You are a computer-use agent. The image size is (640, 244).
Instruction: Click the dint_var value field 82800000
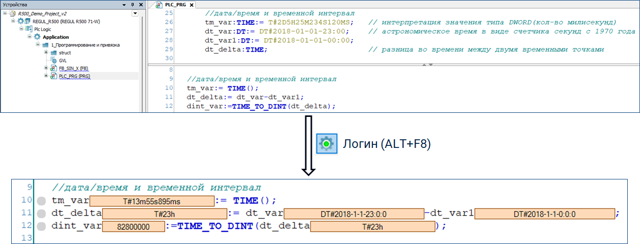point(133,226)
